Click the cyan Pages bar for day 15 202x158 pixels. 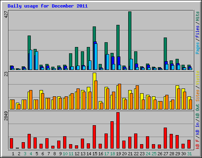point(96,56)
